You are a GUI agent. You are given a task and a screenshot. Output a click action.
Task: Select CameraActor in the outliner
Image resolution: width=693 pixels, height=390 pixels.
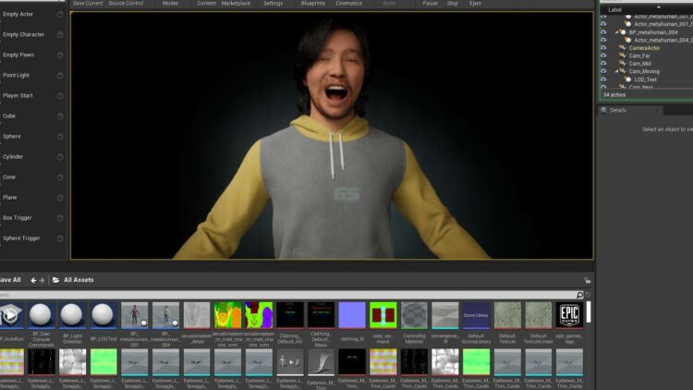[644, 48]
